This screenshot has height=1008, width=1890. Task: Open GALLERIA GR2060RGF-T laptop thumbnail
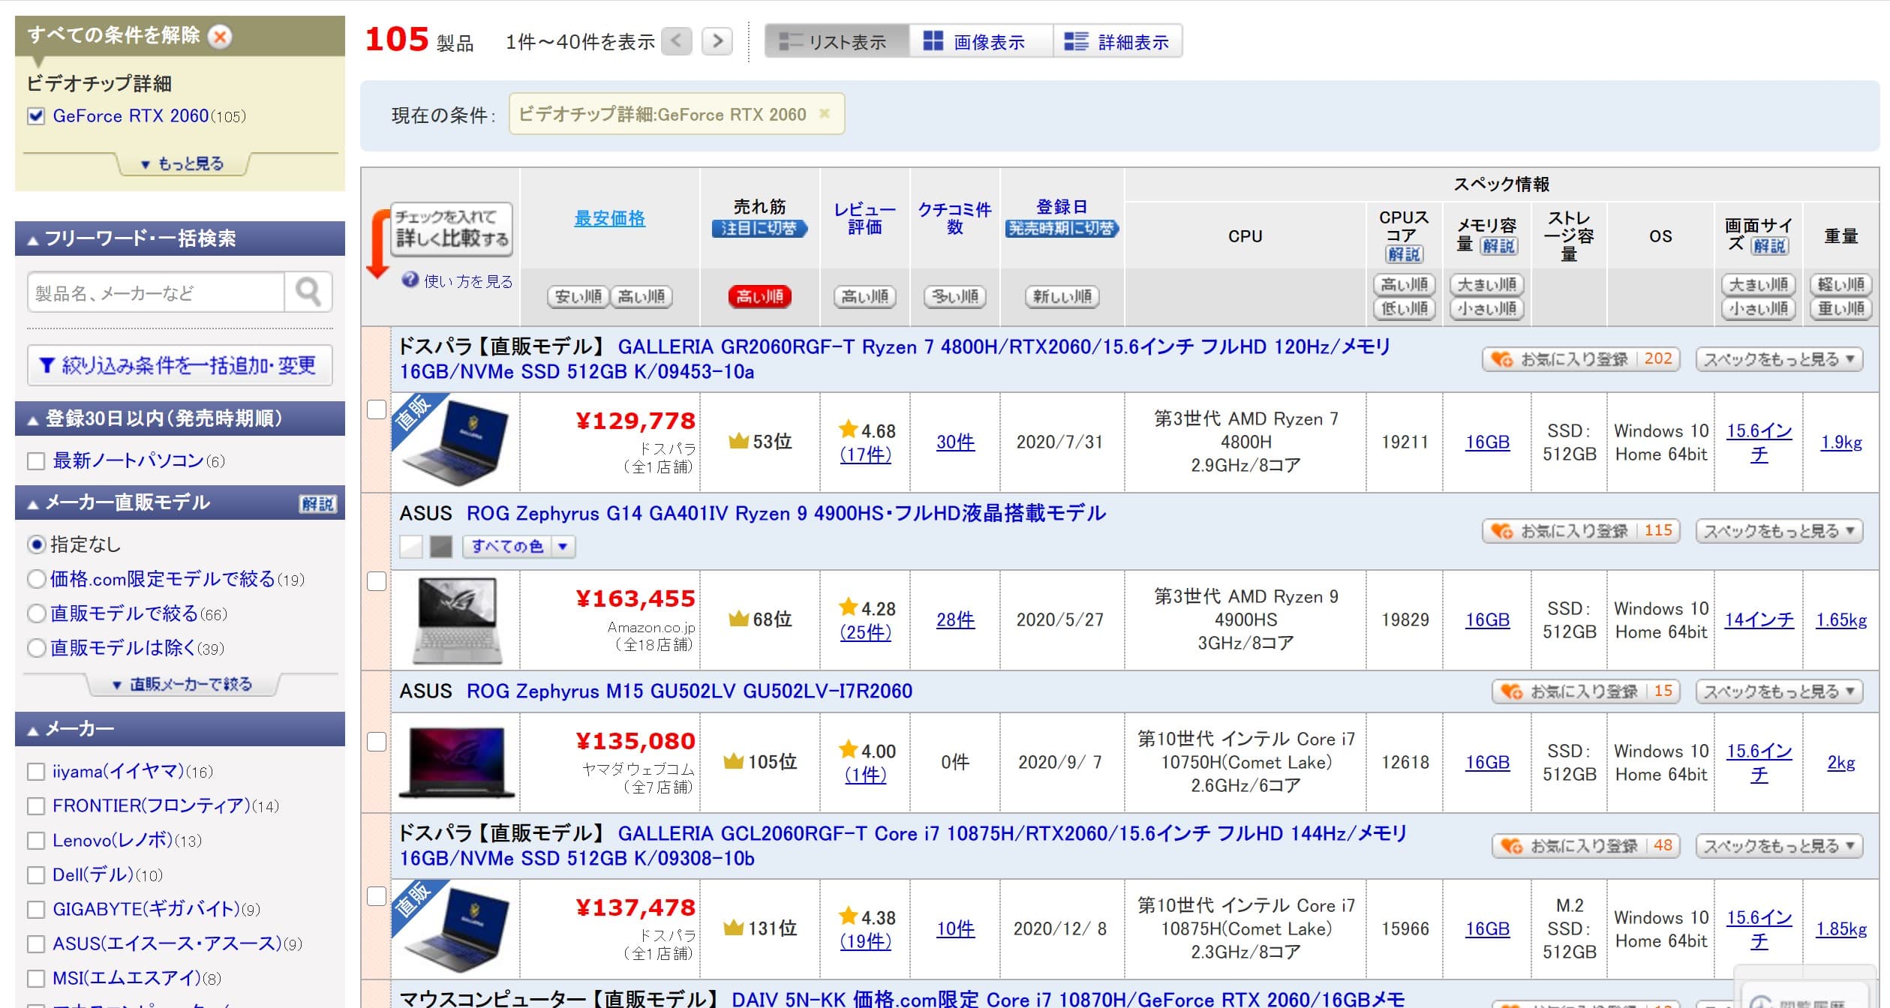[x=455, y=442]
